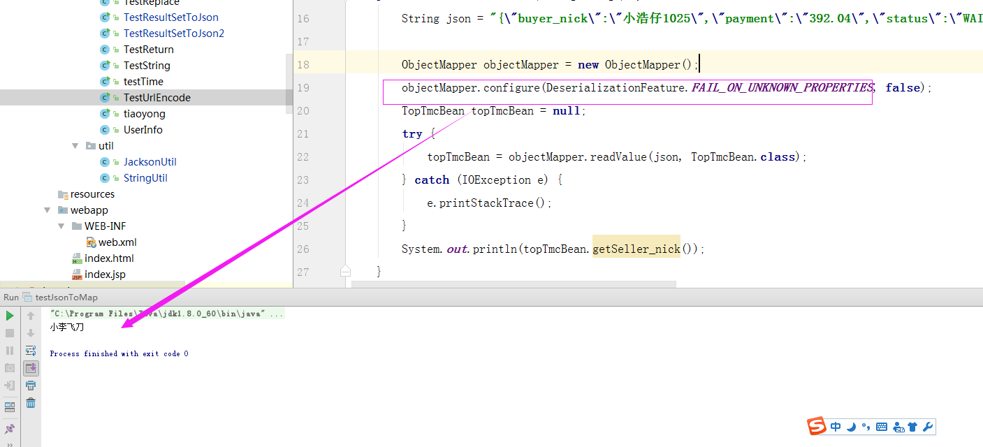This screenshot has width=983, height=447.
Task: Print the console output
Action: 30,386
